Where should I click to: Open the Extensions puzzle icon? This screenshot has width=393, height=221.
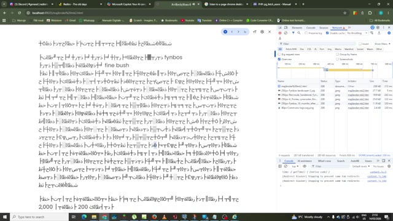pos(370,13)
